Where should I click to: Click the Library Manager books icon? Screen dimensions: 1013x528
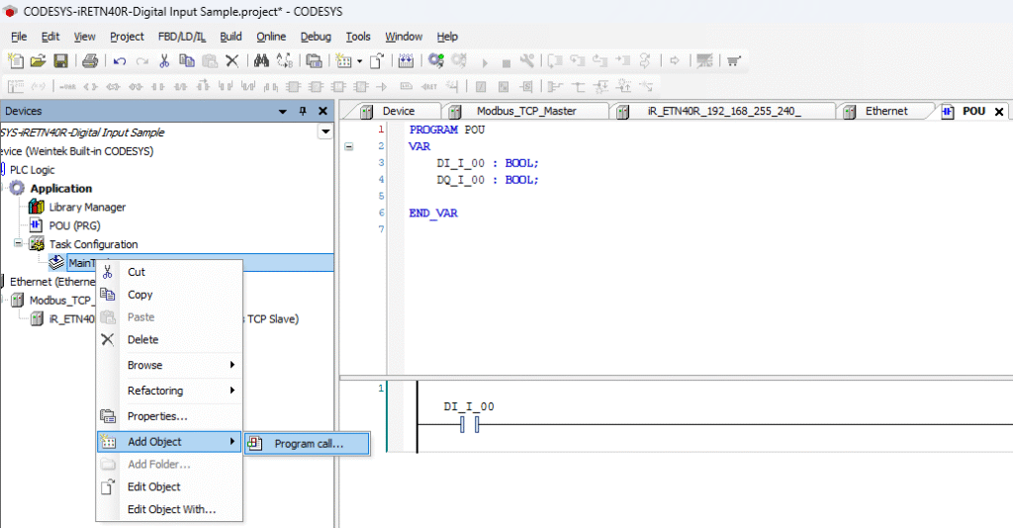[x=37, y=207]
